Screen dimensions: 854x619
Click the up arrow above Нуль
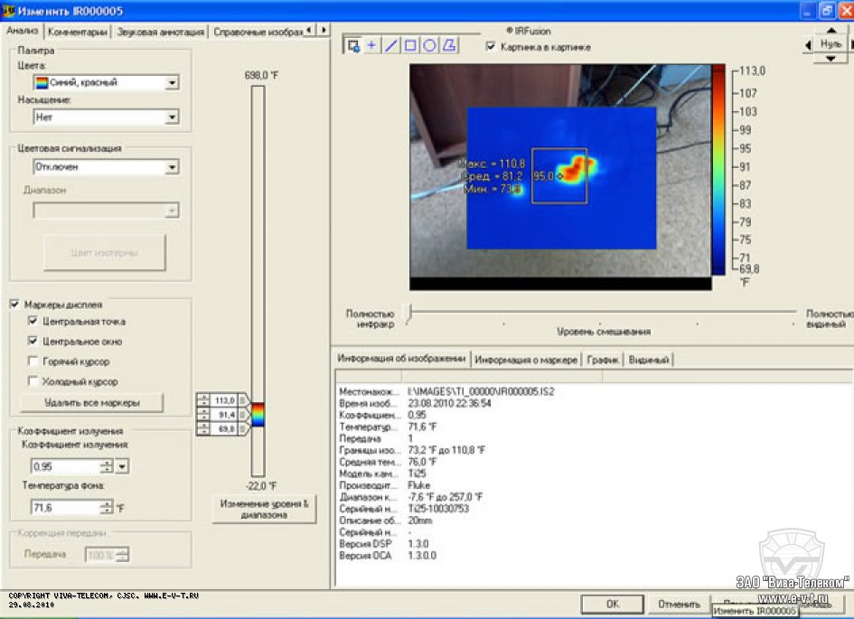(831, 31)
